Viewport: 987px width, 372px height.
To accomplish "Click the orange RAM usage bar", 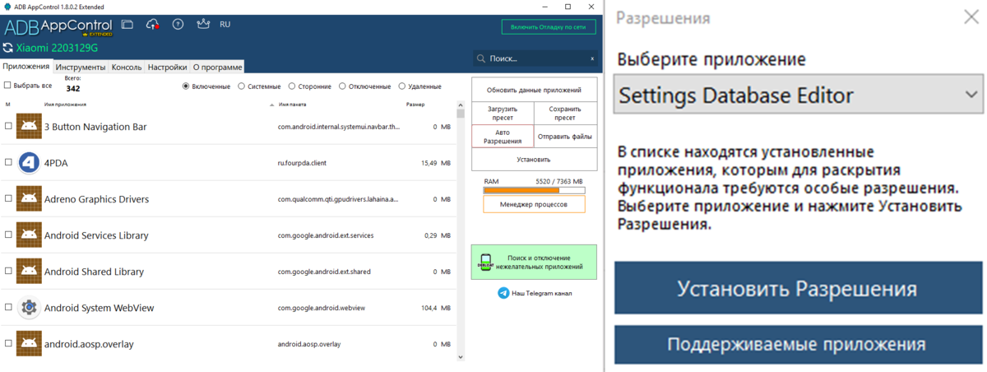I will (x=534, y=190).
